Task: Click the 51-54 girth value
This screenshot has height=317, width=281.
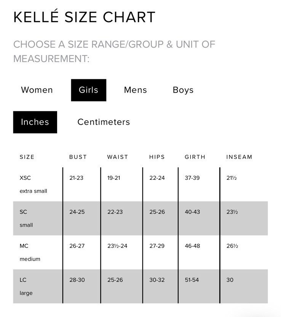Action: pos(192,280)
